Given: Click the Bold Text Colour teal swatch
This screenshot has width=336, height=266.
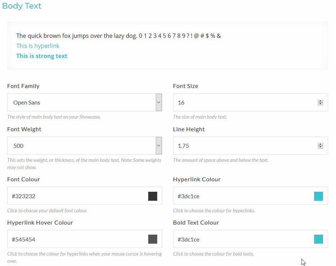Looking at the screenshot, I should (x=318, y=239).
